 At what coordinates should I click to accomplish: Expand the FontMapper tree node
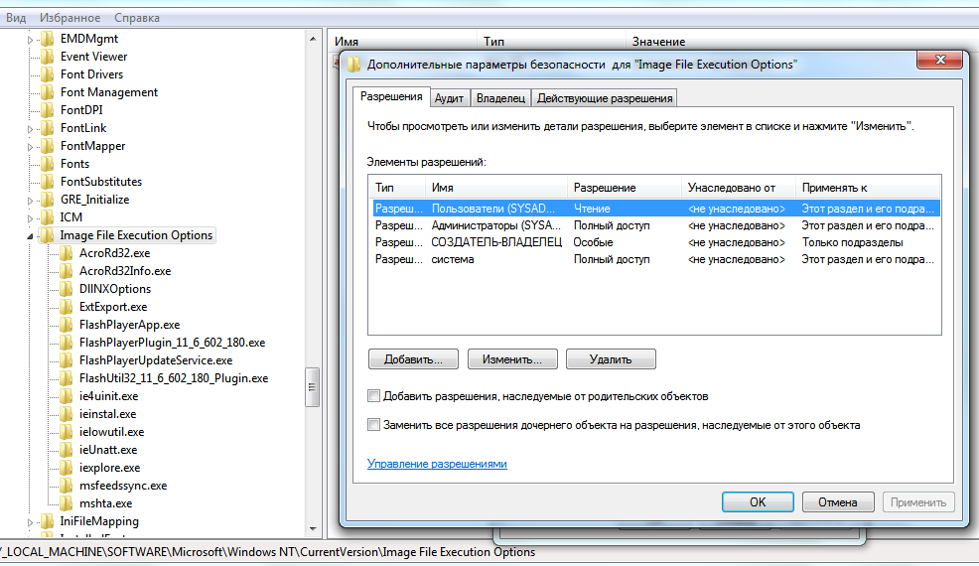point(30,147)
